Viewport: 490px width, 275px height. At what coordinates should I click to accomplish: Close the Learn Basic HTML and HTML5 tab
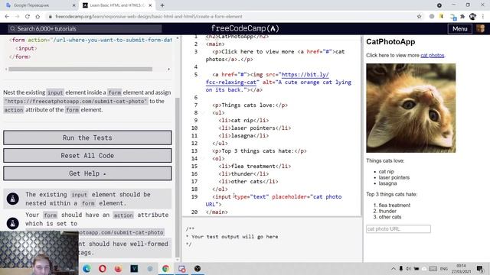click(x=150, y=5)
